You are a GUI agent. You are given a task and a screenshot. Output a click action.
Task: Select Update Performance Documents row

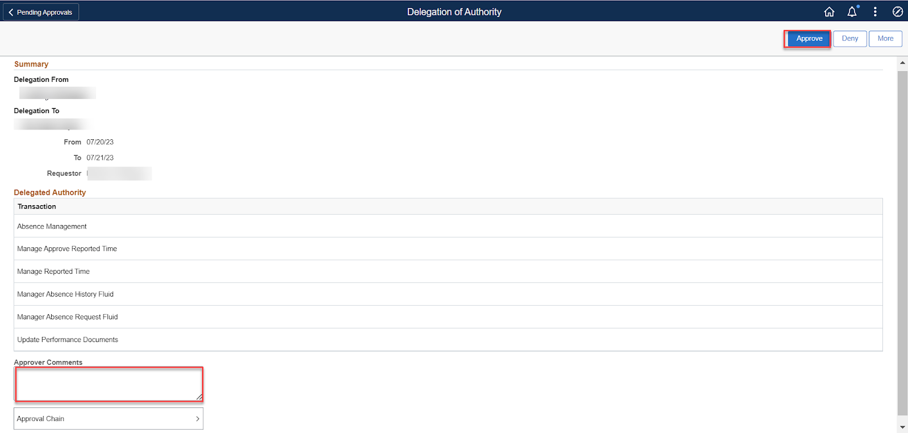click(x=448, y=340)
